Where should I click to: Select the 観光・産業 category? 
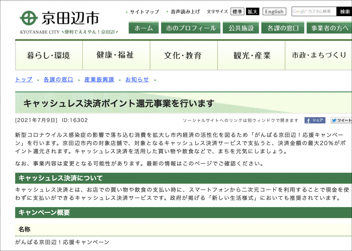pyautogui.click(x=252, y=55)
